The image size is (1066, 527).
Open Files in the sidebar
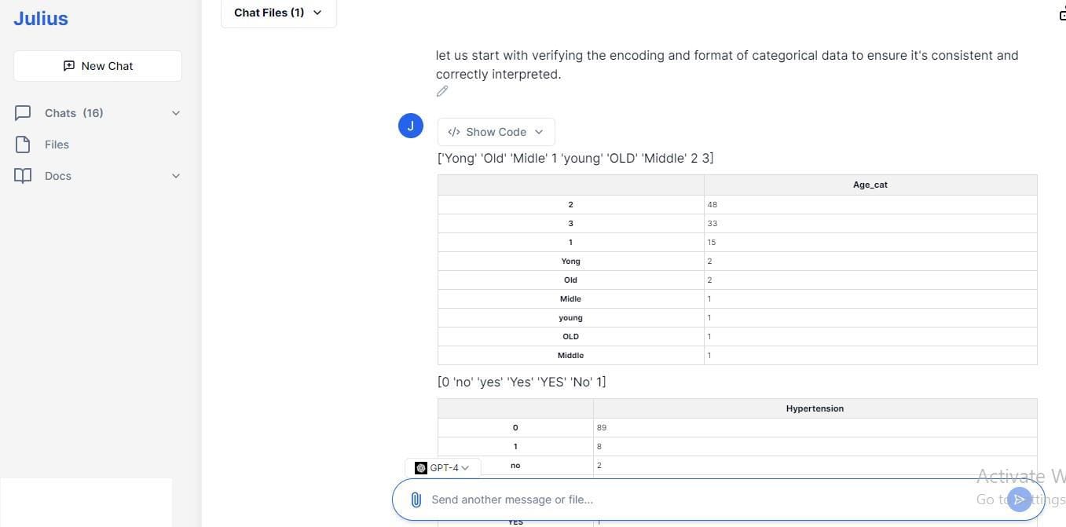coord(57,145)
